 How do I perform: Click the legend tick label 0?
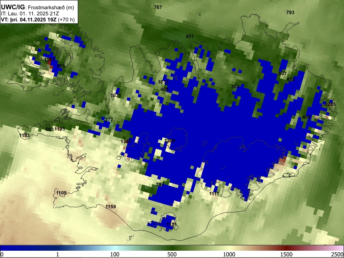coord(2,254)
